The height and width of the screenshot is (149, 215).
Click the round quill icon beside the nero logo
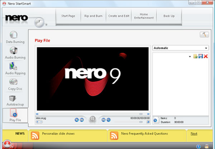pos(39,22)
